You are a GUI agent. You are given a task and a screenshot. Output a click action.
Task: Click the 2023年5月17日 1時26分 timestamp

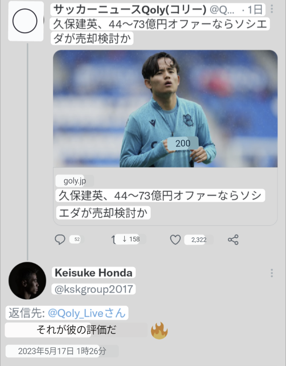(x=62, y=351)
